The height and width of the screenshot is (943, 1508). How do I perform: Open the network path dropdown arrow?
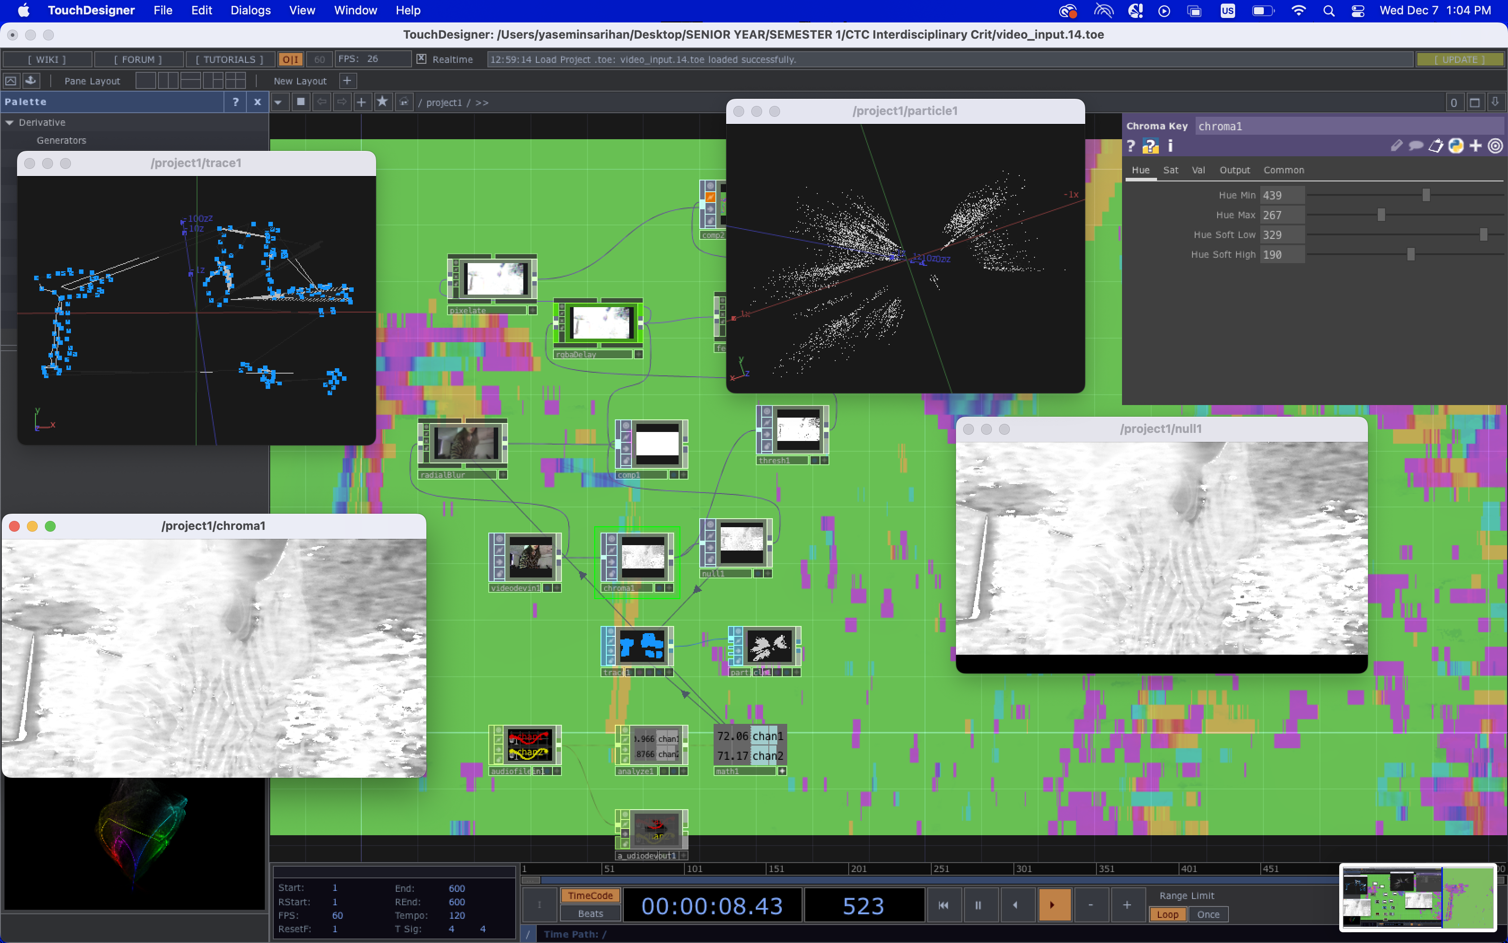pyautogui.click(x=279, y=101)
